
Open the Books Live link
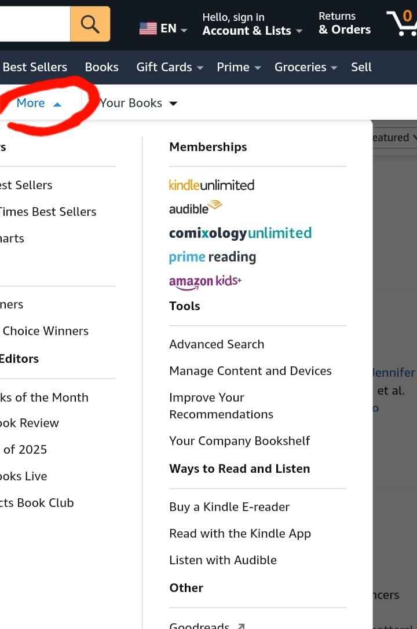pos(24,476)
